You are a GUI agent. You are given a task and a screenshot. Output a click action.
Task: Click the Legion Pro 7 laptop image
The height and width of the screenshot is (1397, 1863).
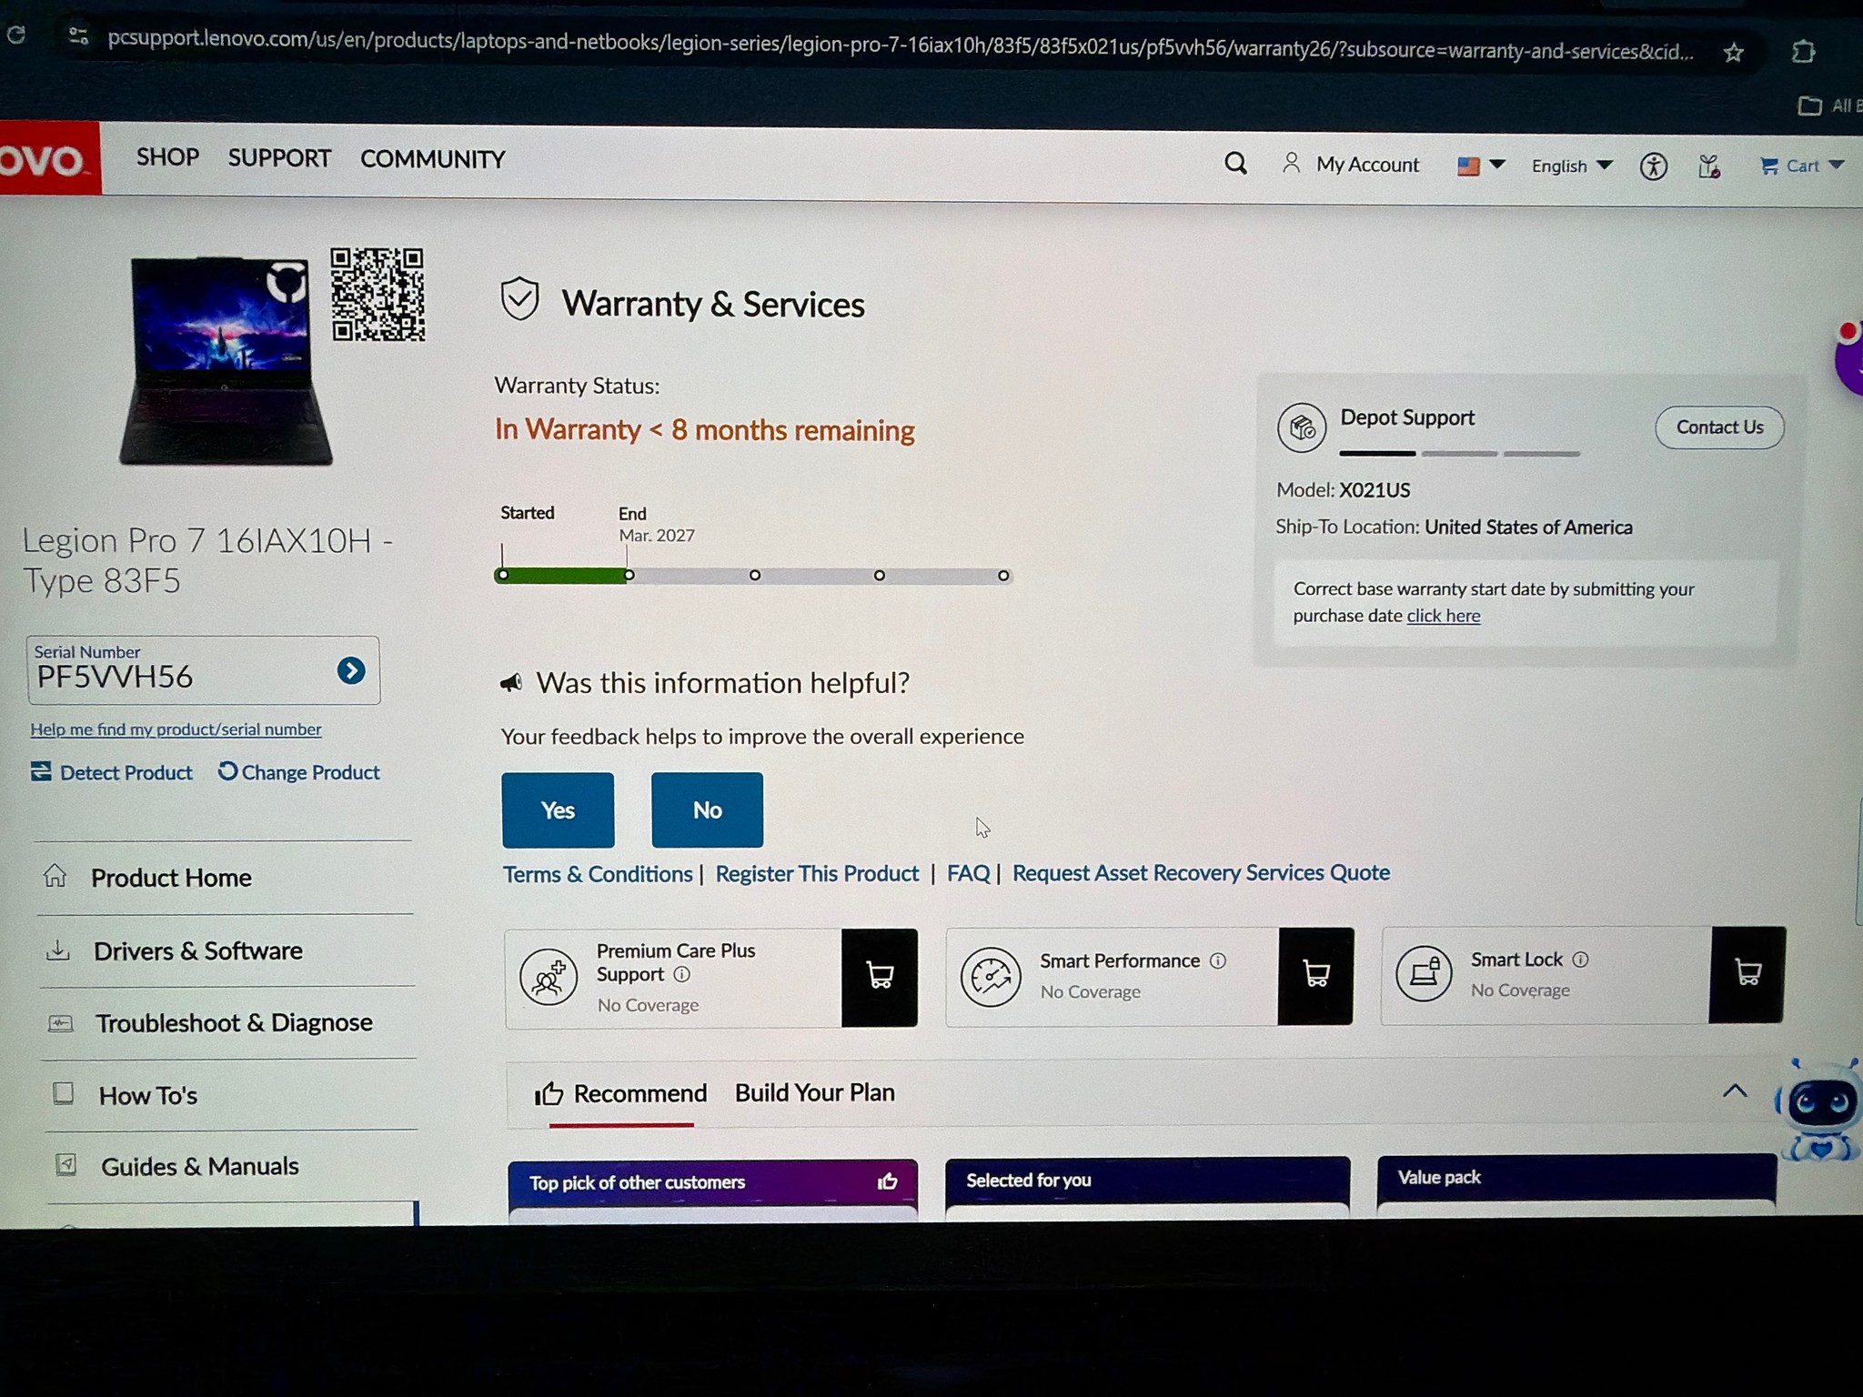click(224, 360)
